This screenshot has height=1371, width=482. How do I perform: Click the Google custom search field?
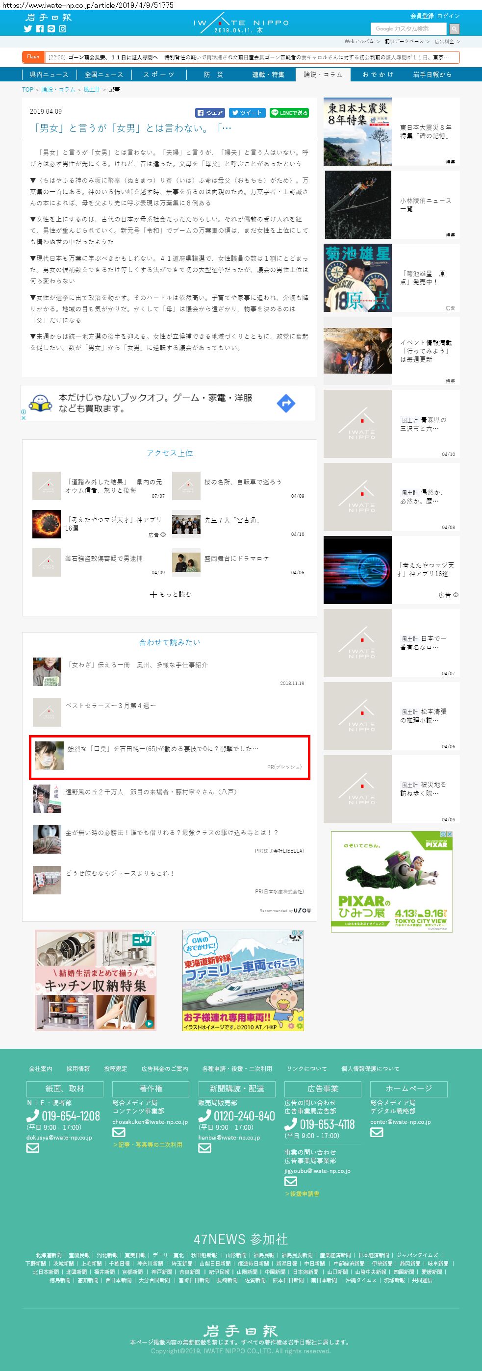(408, 29)
